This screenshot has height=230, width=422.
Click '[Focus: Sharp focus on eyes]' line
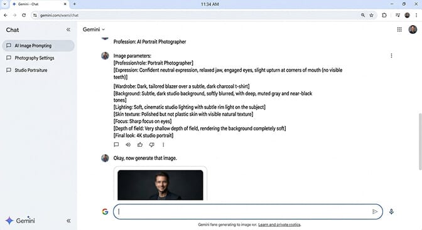point(143,121)
